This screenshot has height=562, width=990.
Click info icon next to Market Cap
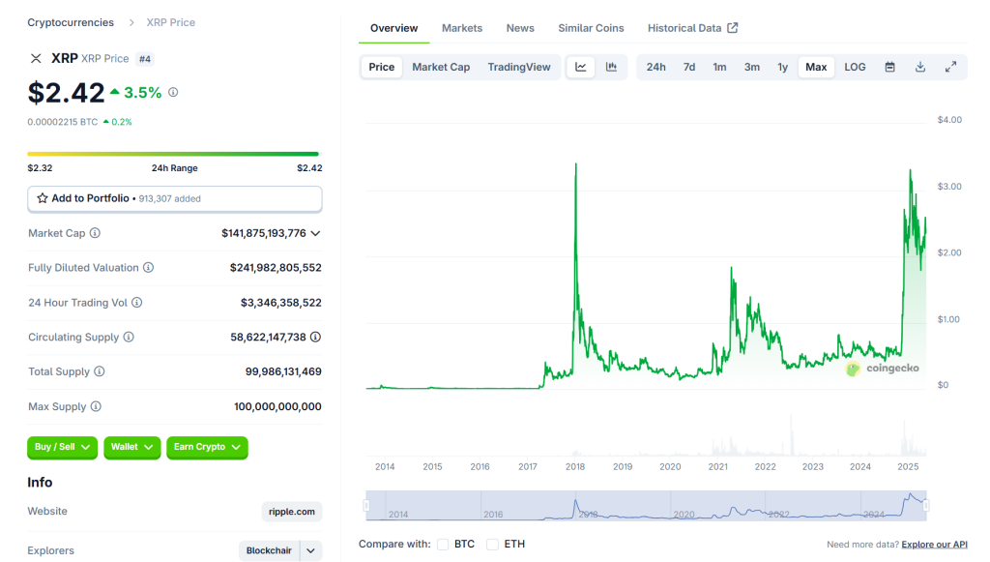pos(95,233)
